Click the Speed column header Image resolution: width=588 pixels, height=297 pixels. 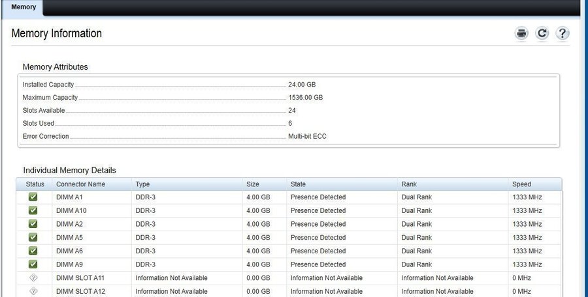click(x=521, y=184)
